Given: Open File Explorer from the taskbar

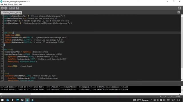Looking at the screenshot, I should click(8, 100).
